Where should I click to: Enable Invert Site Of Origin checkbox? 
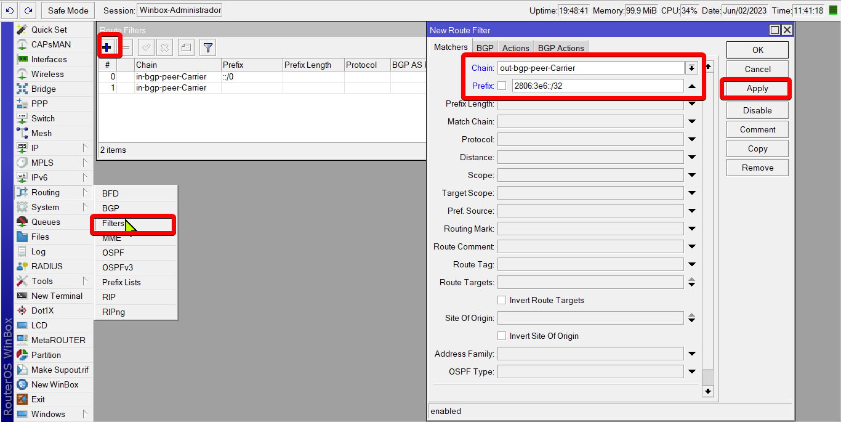click(x=502, y=336)
